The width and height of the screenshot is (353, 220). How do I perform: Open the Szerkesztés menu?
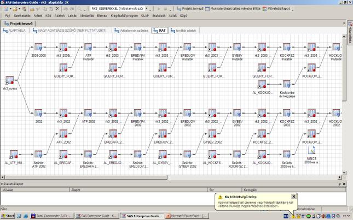pos(22,16)
